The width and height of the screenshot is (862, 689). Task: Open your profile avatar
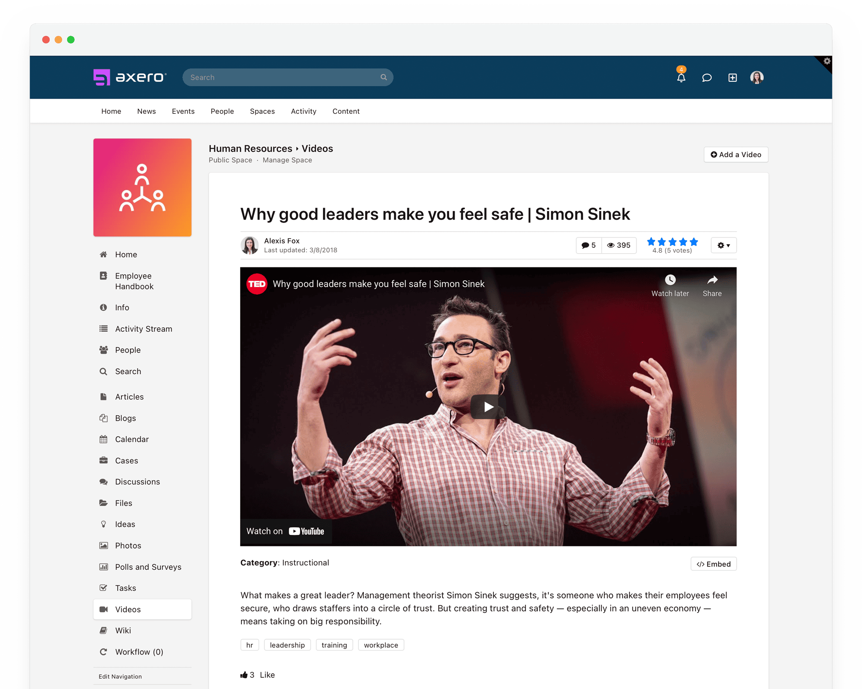757,78
